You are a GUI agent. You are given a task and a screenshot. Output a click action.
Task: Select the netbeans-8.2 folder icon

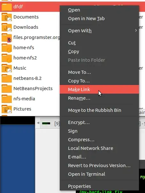point(7,78)
